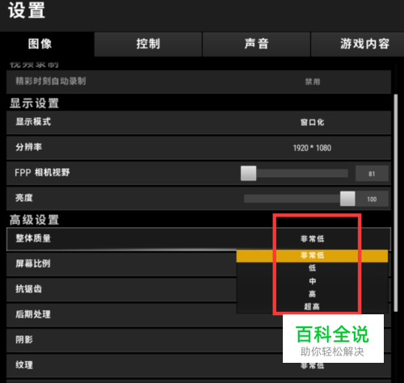404x383 pixels.
Task: Click the FPP field of view value 81
Action: pyautogui.click(x=372, y=174)
